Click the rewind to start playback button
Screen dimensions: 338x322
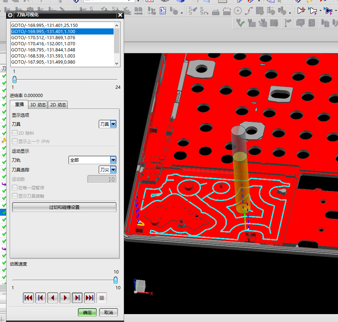[28, 298]
